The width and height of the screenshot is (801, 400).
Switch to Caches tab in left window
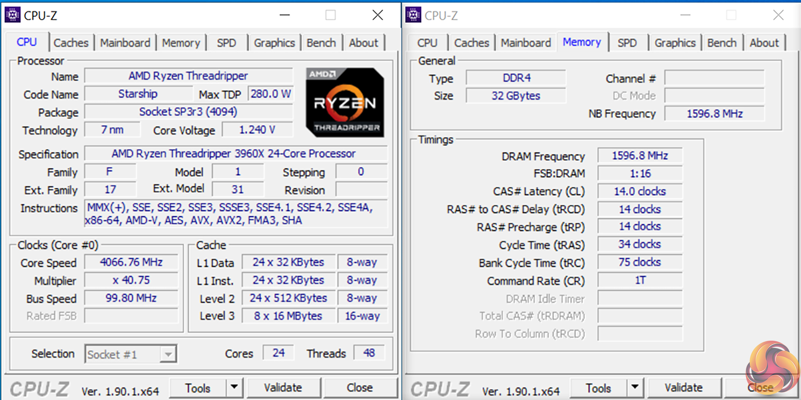click(71, 43)
